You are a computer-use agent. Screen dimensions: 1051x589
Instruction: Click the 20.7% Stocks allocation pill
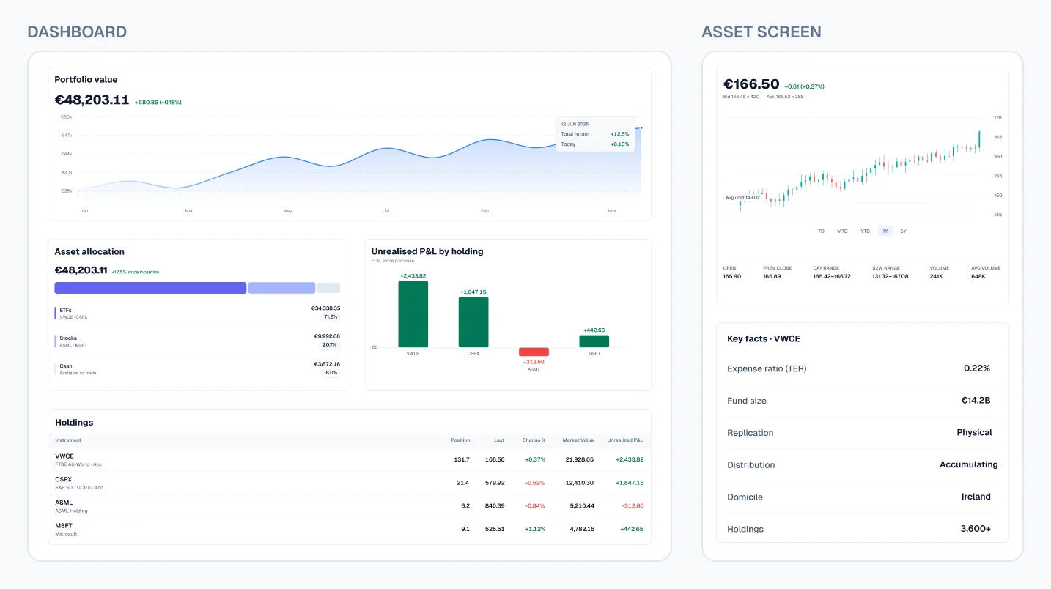point(331,345)
